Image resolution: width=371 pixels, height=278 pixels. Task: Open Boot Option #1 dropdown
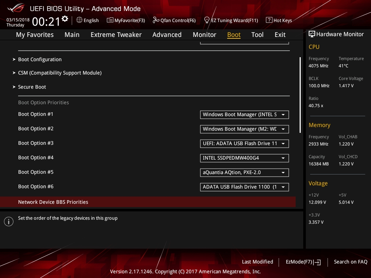[x=245, y=115]
